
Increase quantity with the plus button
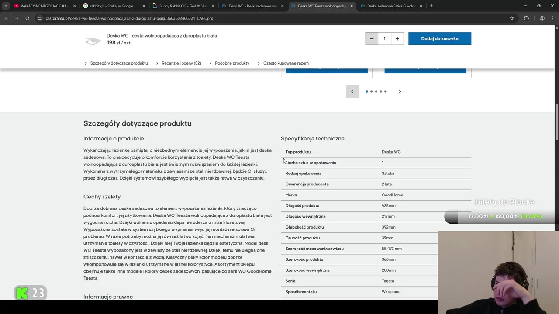tap(397, 38)
